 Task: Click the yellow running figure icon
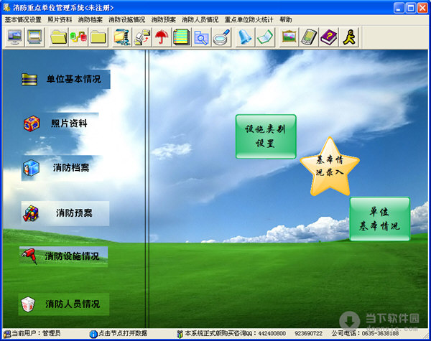pos(348,37)
